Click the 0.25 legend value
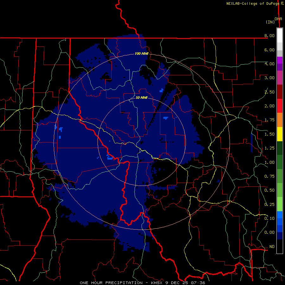The height and width of the screenshot is (285, 285). [269, 205]
